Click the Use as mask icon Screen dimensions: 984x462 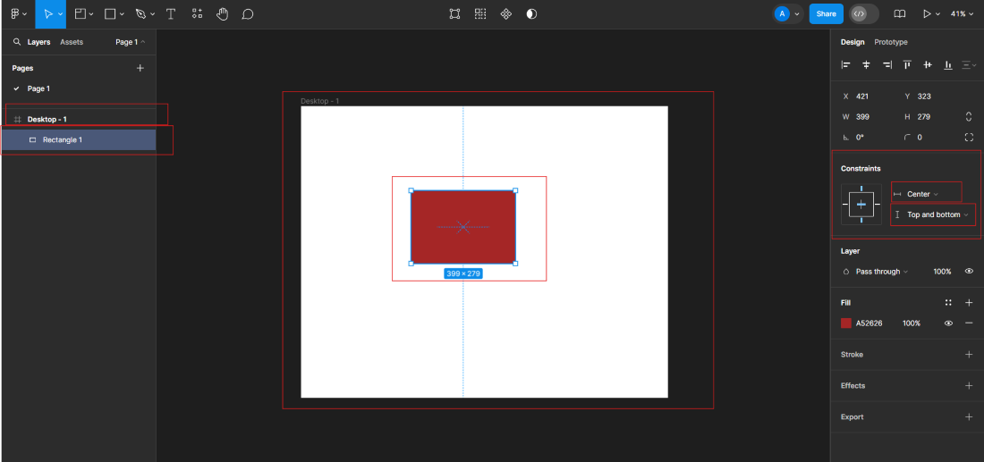pos(531,13)
